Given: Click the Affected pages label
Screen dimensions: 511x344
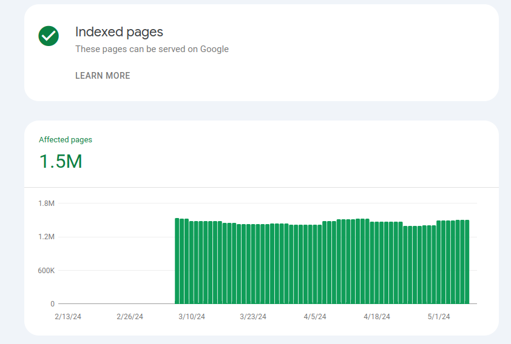Looking at the screenshot, I should [x=66, y=139].
